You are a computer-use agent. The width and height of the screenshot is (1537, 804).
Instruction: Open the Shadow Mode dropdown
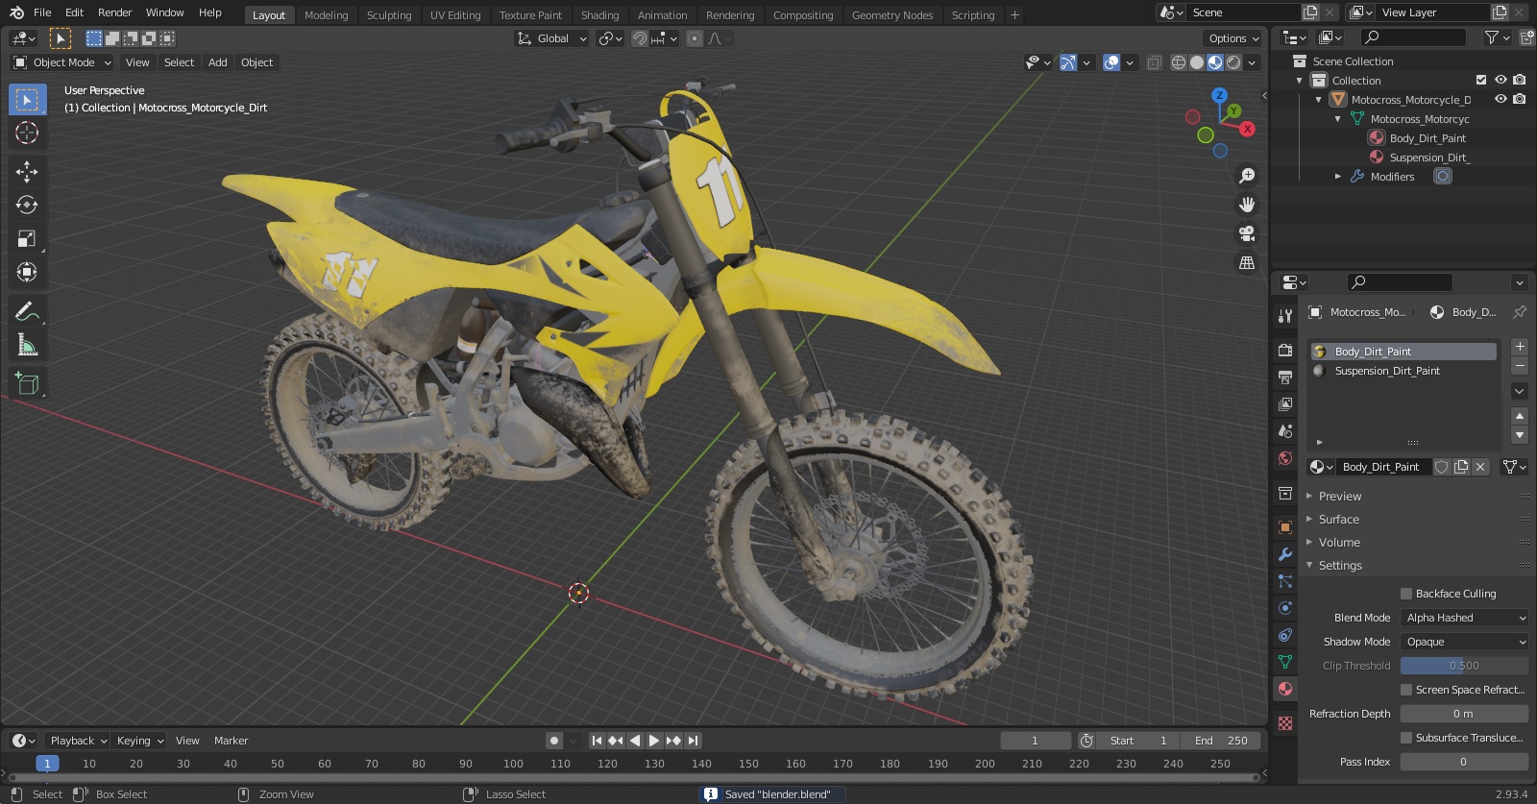click(1465, 642)
